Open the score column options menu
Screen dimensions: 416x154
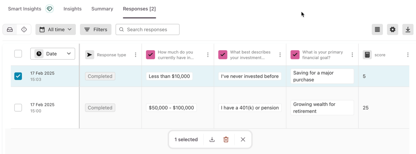coord(408,55)
